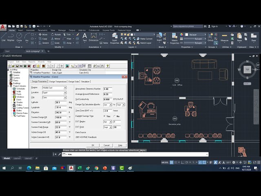Viewport: 261px width, 196px height.
Task: Open the Annotate ribbon tab
Action: [30, 30]
